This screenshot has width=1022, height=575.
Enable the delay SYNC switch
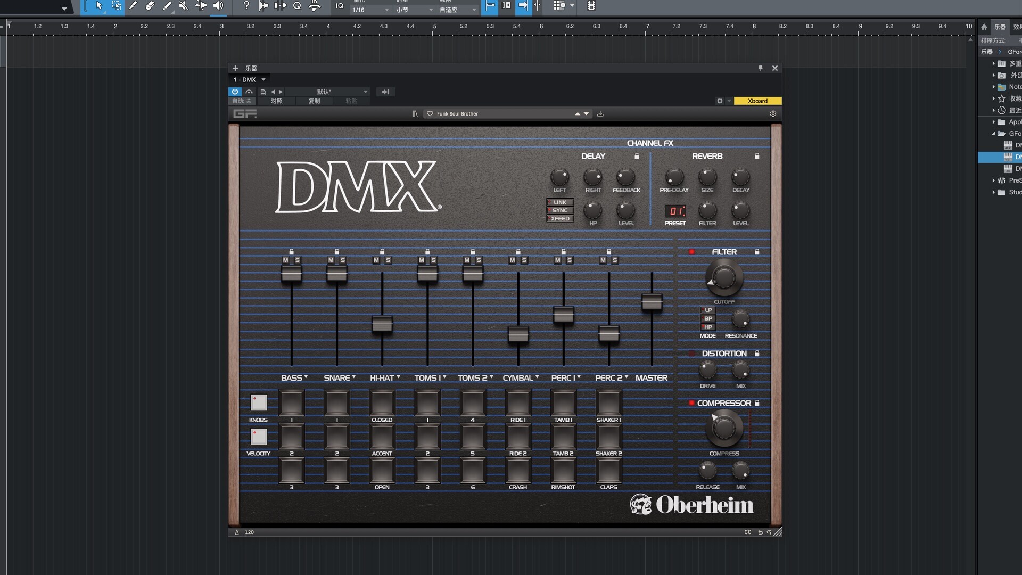560,210
